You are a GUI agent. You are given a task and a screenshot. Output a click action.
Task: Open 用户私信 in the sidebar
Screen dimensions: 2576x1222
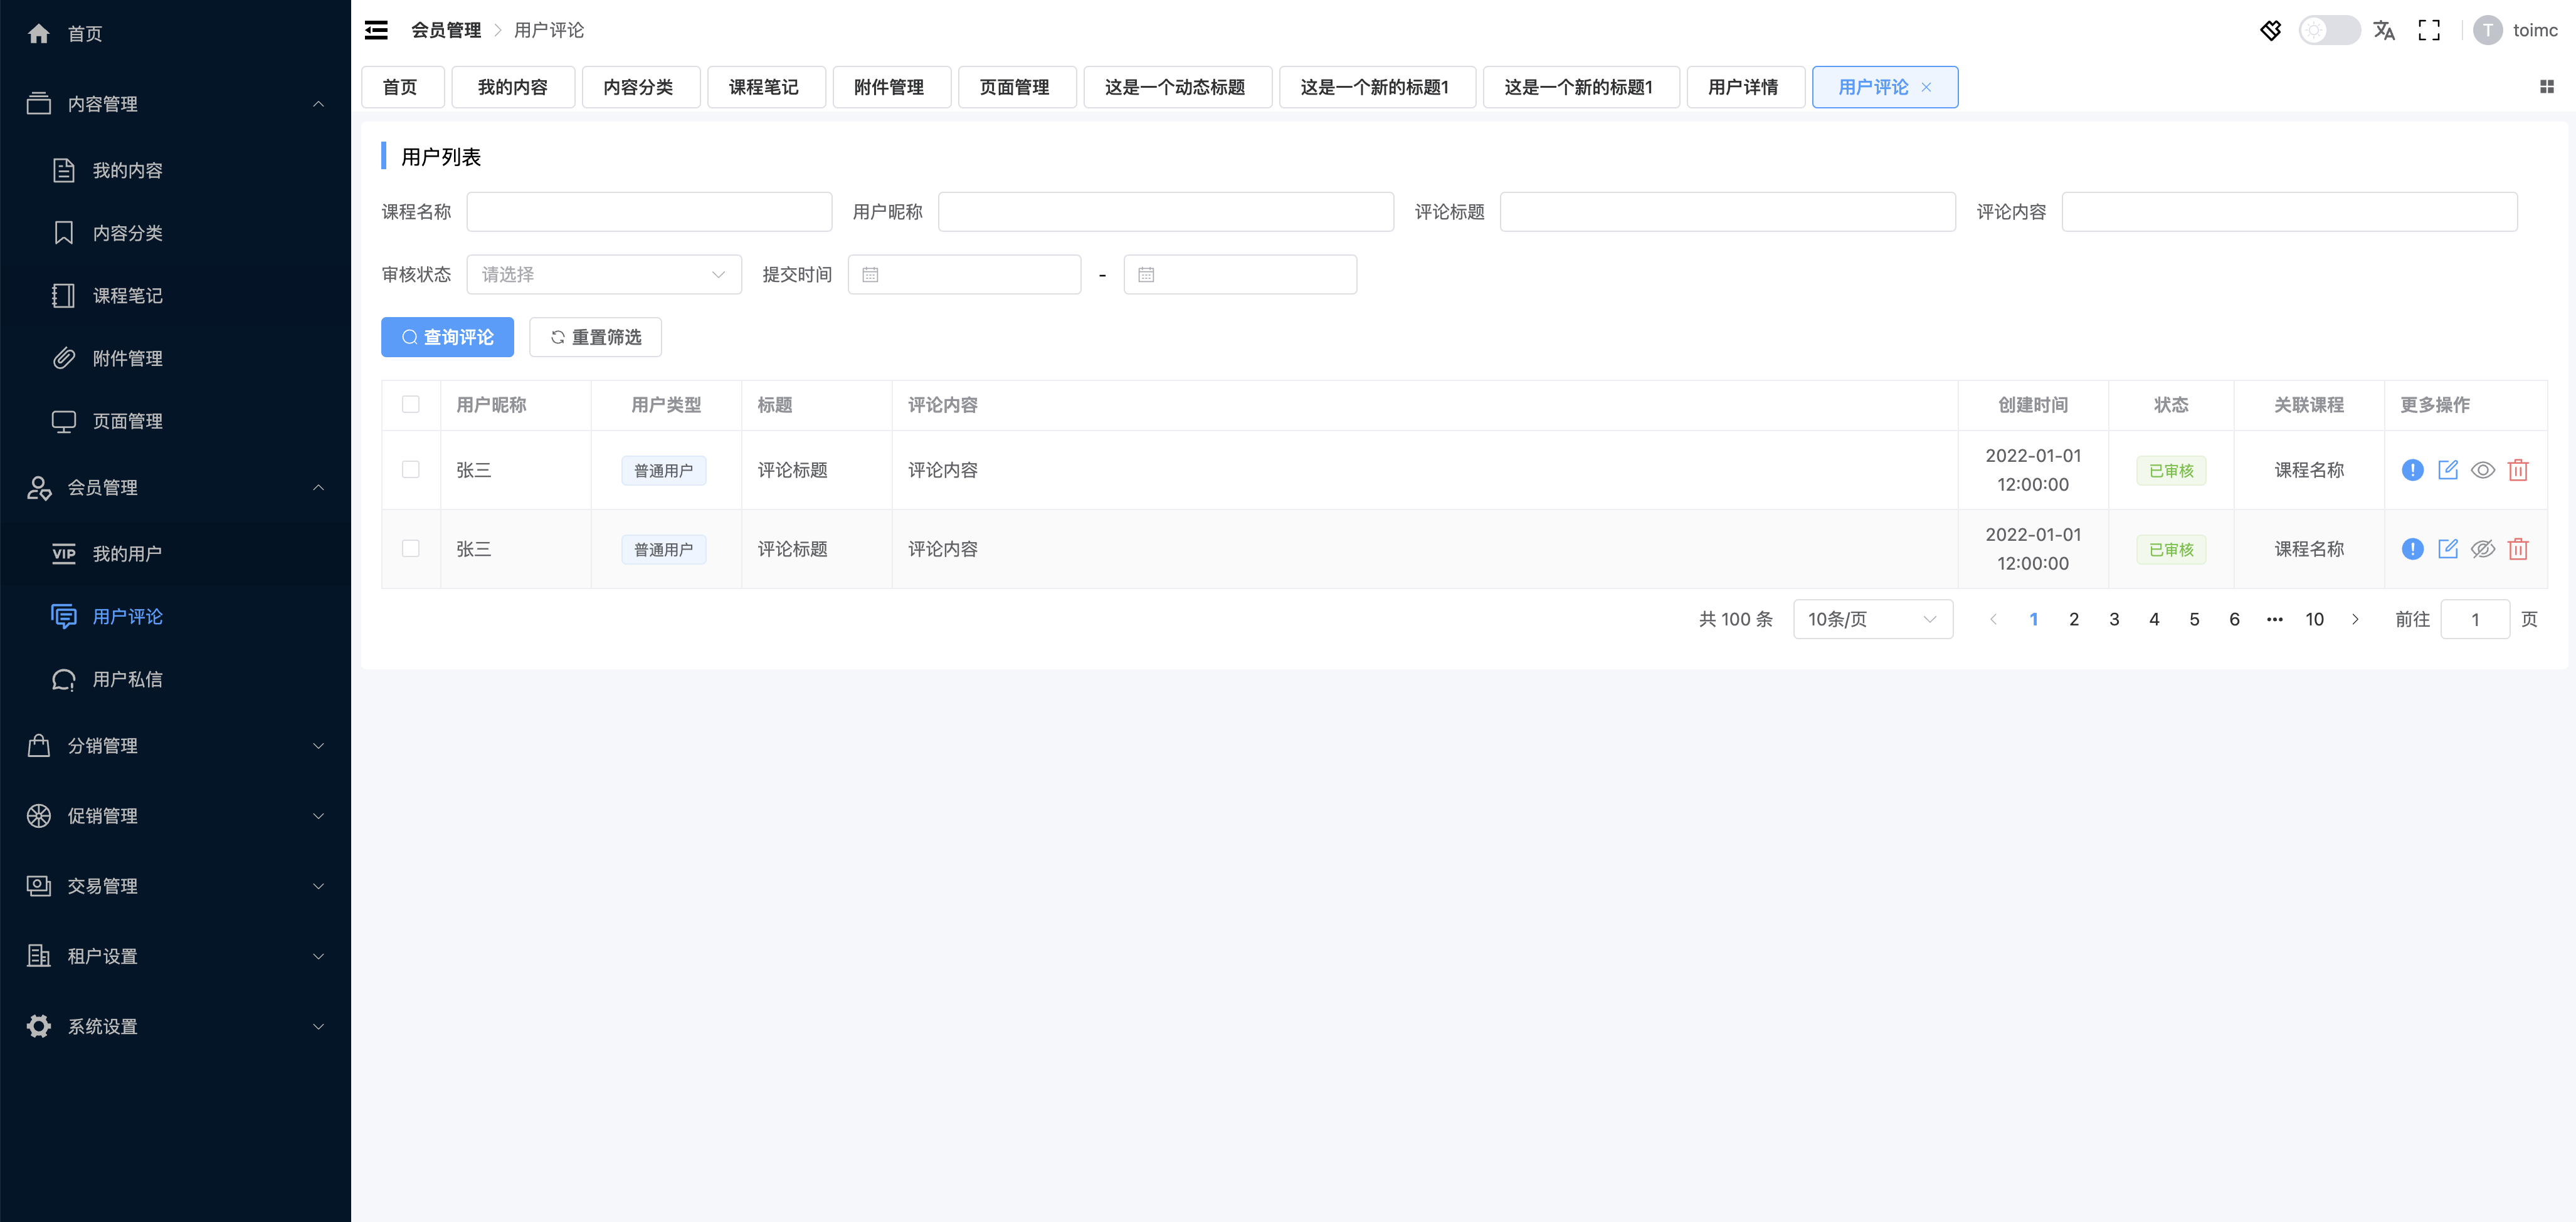point(127,679)
